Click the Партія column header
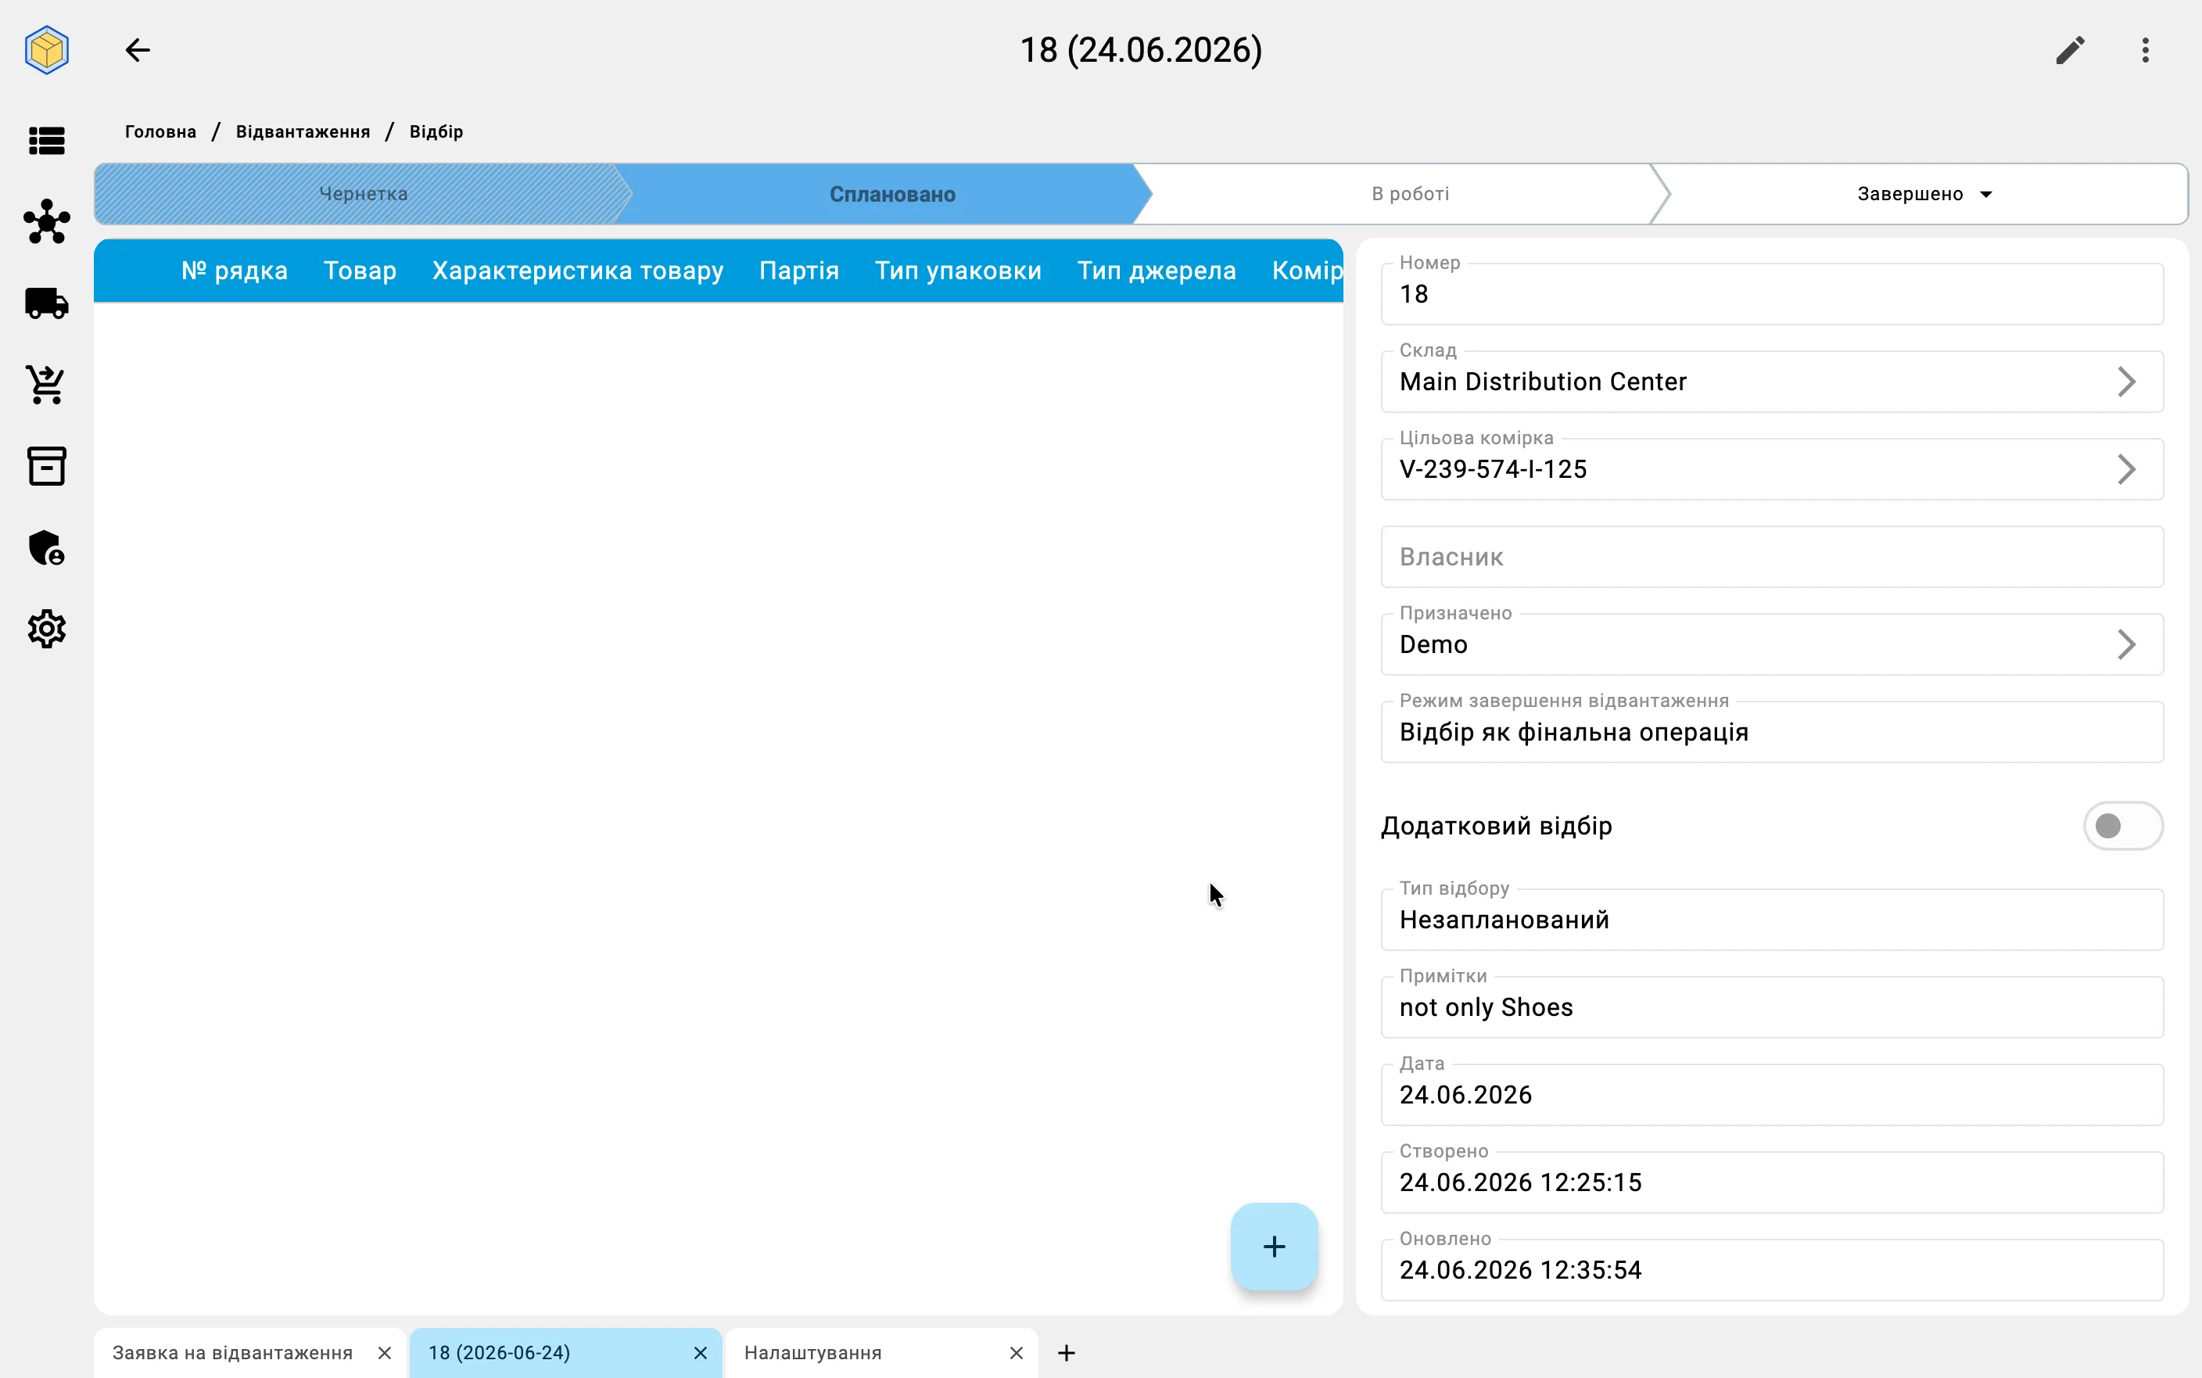Viewport: 2202px width, 1378px height. [799, 271]
